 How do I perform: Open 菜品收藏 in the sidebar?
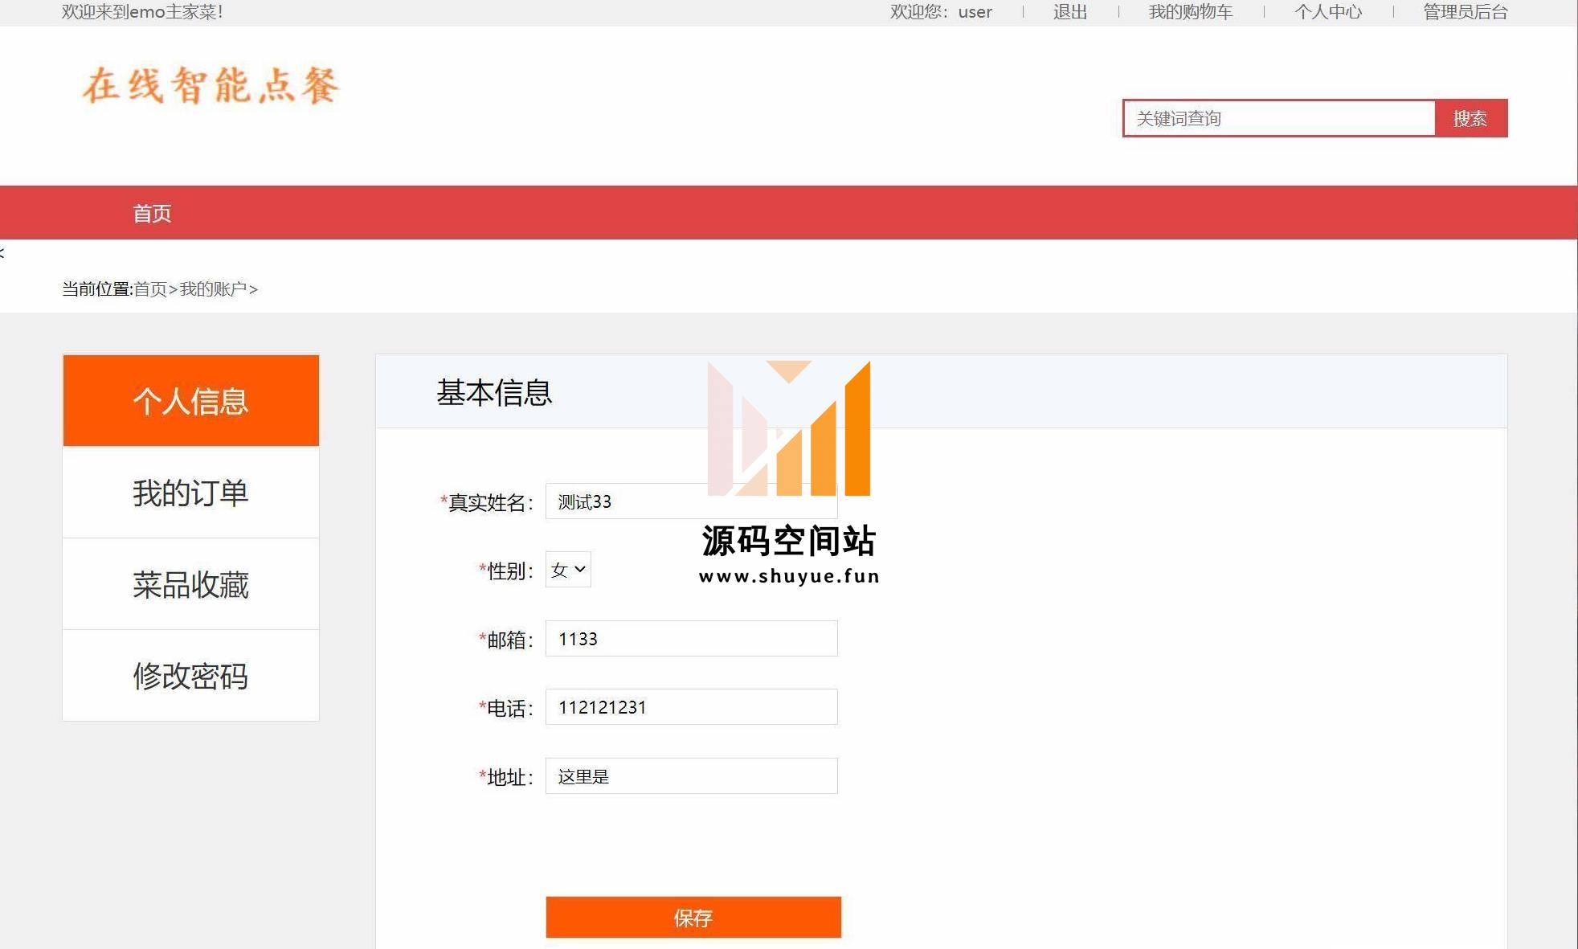(x=190, y=584)
